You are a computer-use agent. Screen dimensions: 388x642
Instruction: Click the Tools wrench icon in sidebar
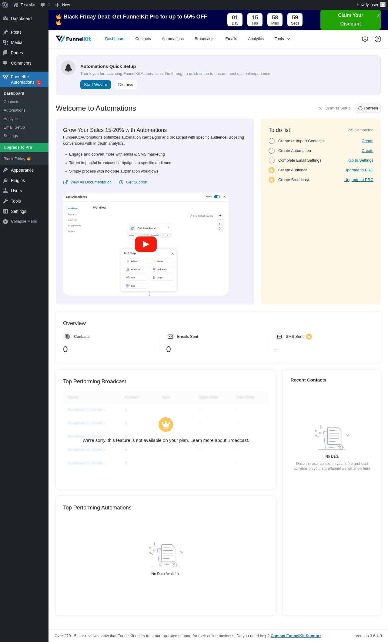[x=5, y=201]
